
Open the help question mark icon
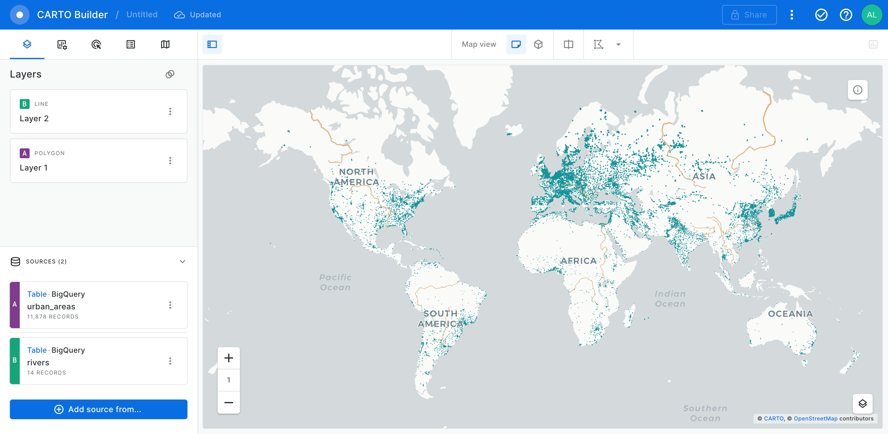pos(845,15)
